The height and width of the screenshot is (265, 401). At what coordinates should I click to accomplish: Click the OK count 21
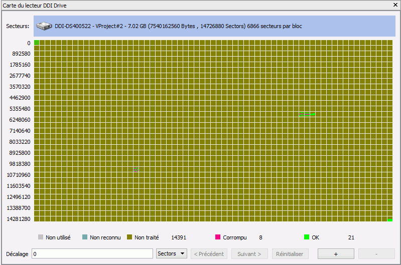point(351,237)
